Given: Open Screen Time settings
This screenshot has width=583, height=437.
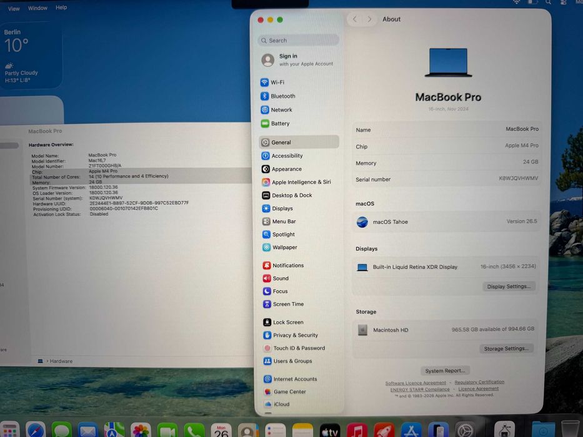Looking at the screenshot, I should point(284,304).
